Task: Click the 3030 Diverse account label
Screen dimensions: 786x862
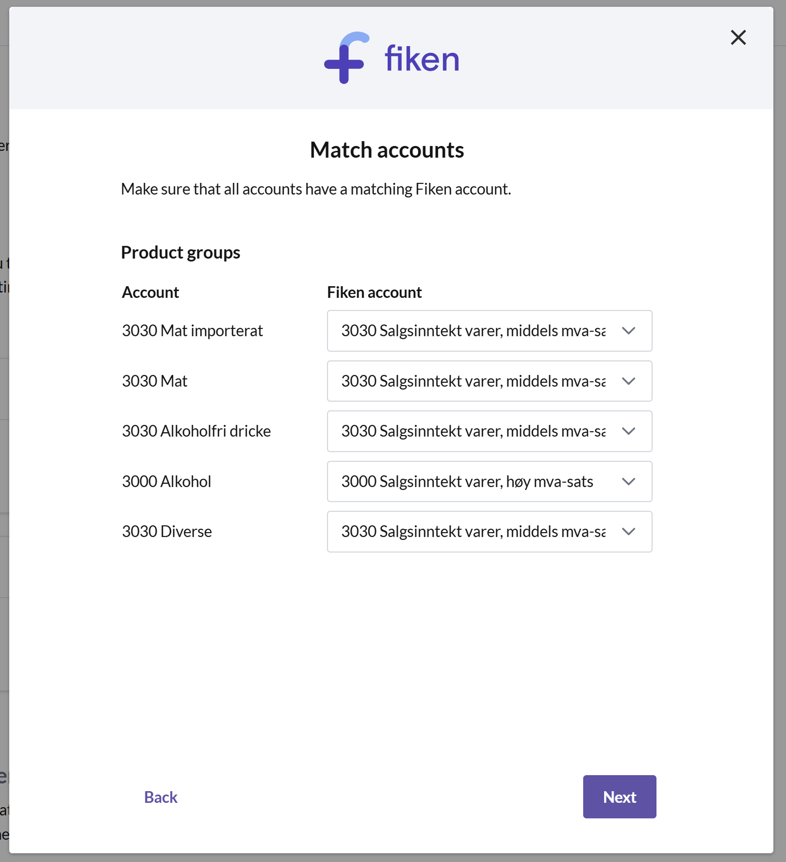Action: pyautogui.click(x=167, y=532)
